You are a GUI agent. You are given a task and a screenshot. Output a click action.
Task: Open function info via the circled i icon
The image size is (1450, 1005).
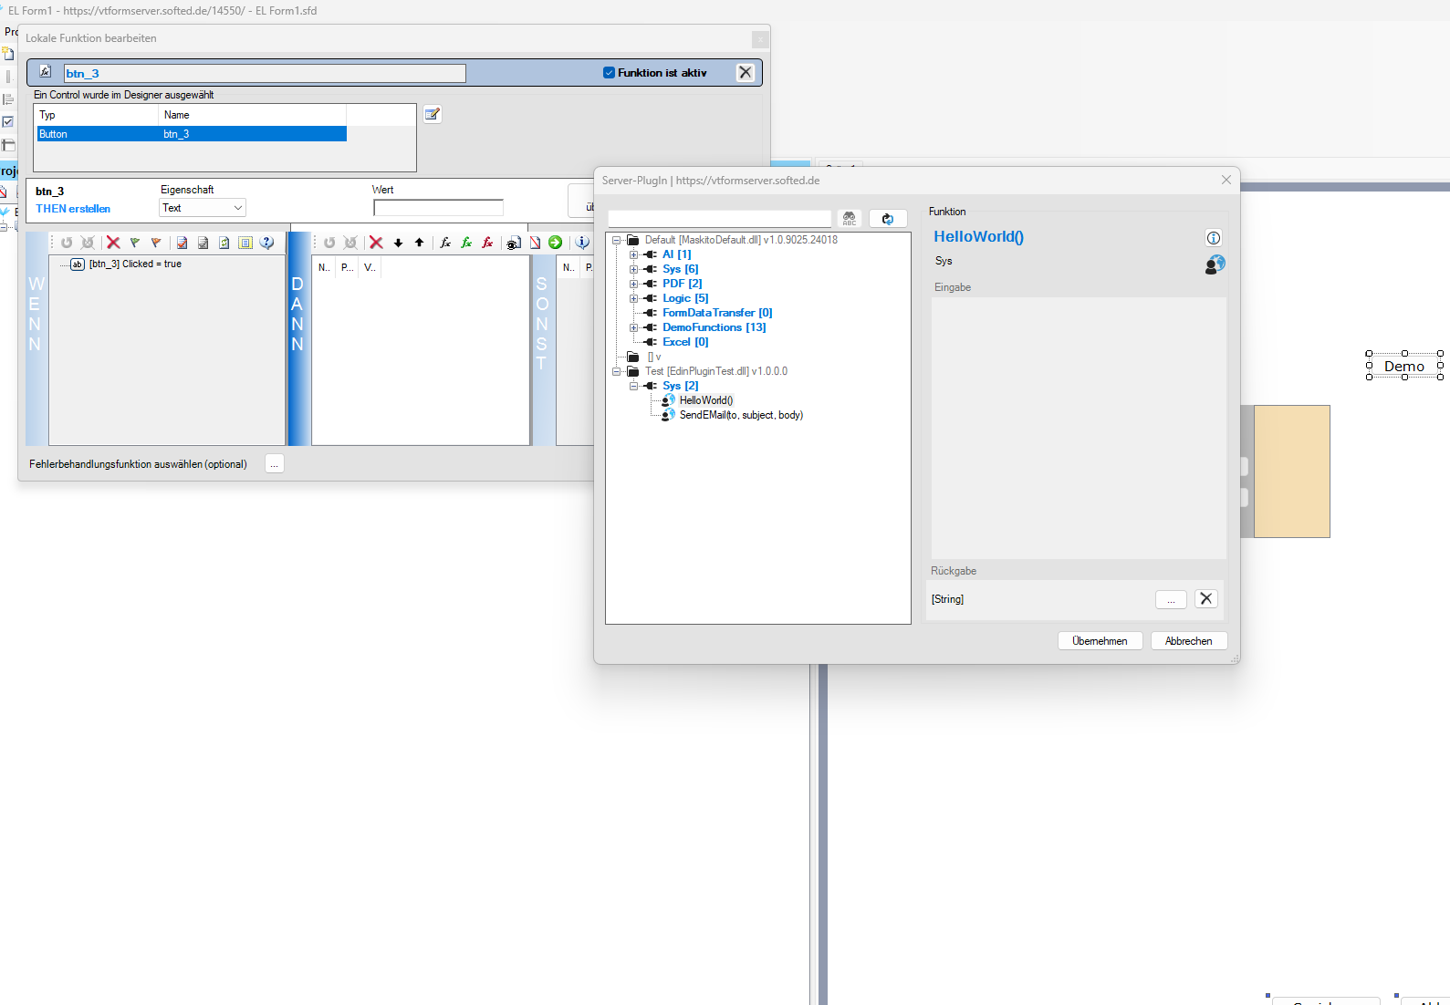point(1214,238)
